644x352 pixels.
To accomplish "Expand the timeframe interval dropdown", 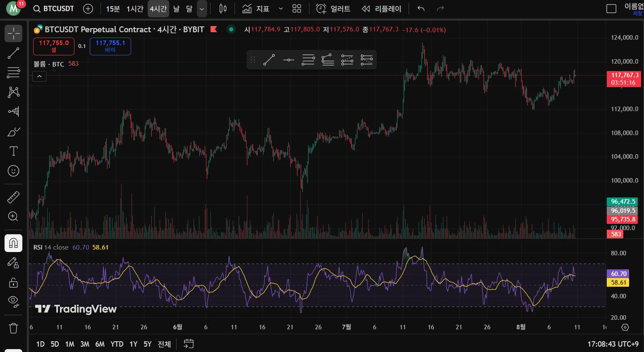I will click(202, 9).
